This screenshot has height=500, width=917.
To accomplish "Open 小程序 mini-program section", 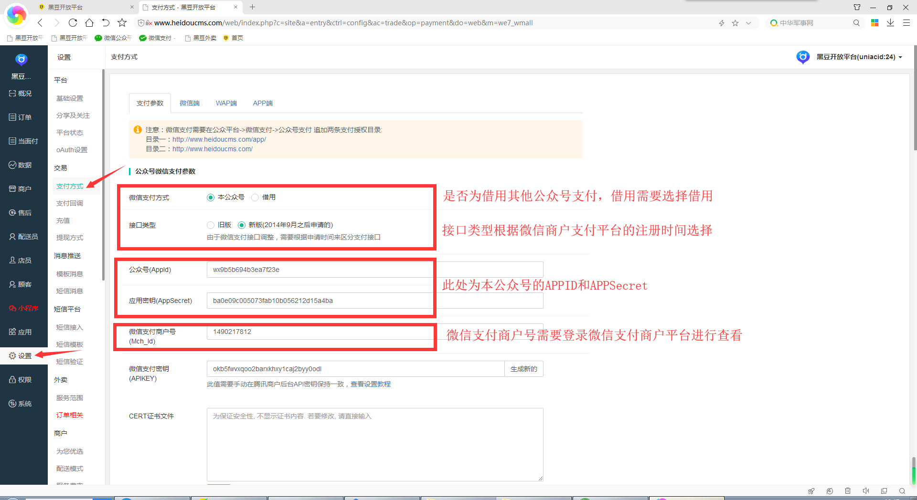I will coord(23,308).
